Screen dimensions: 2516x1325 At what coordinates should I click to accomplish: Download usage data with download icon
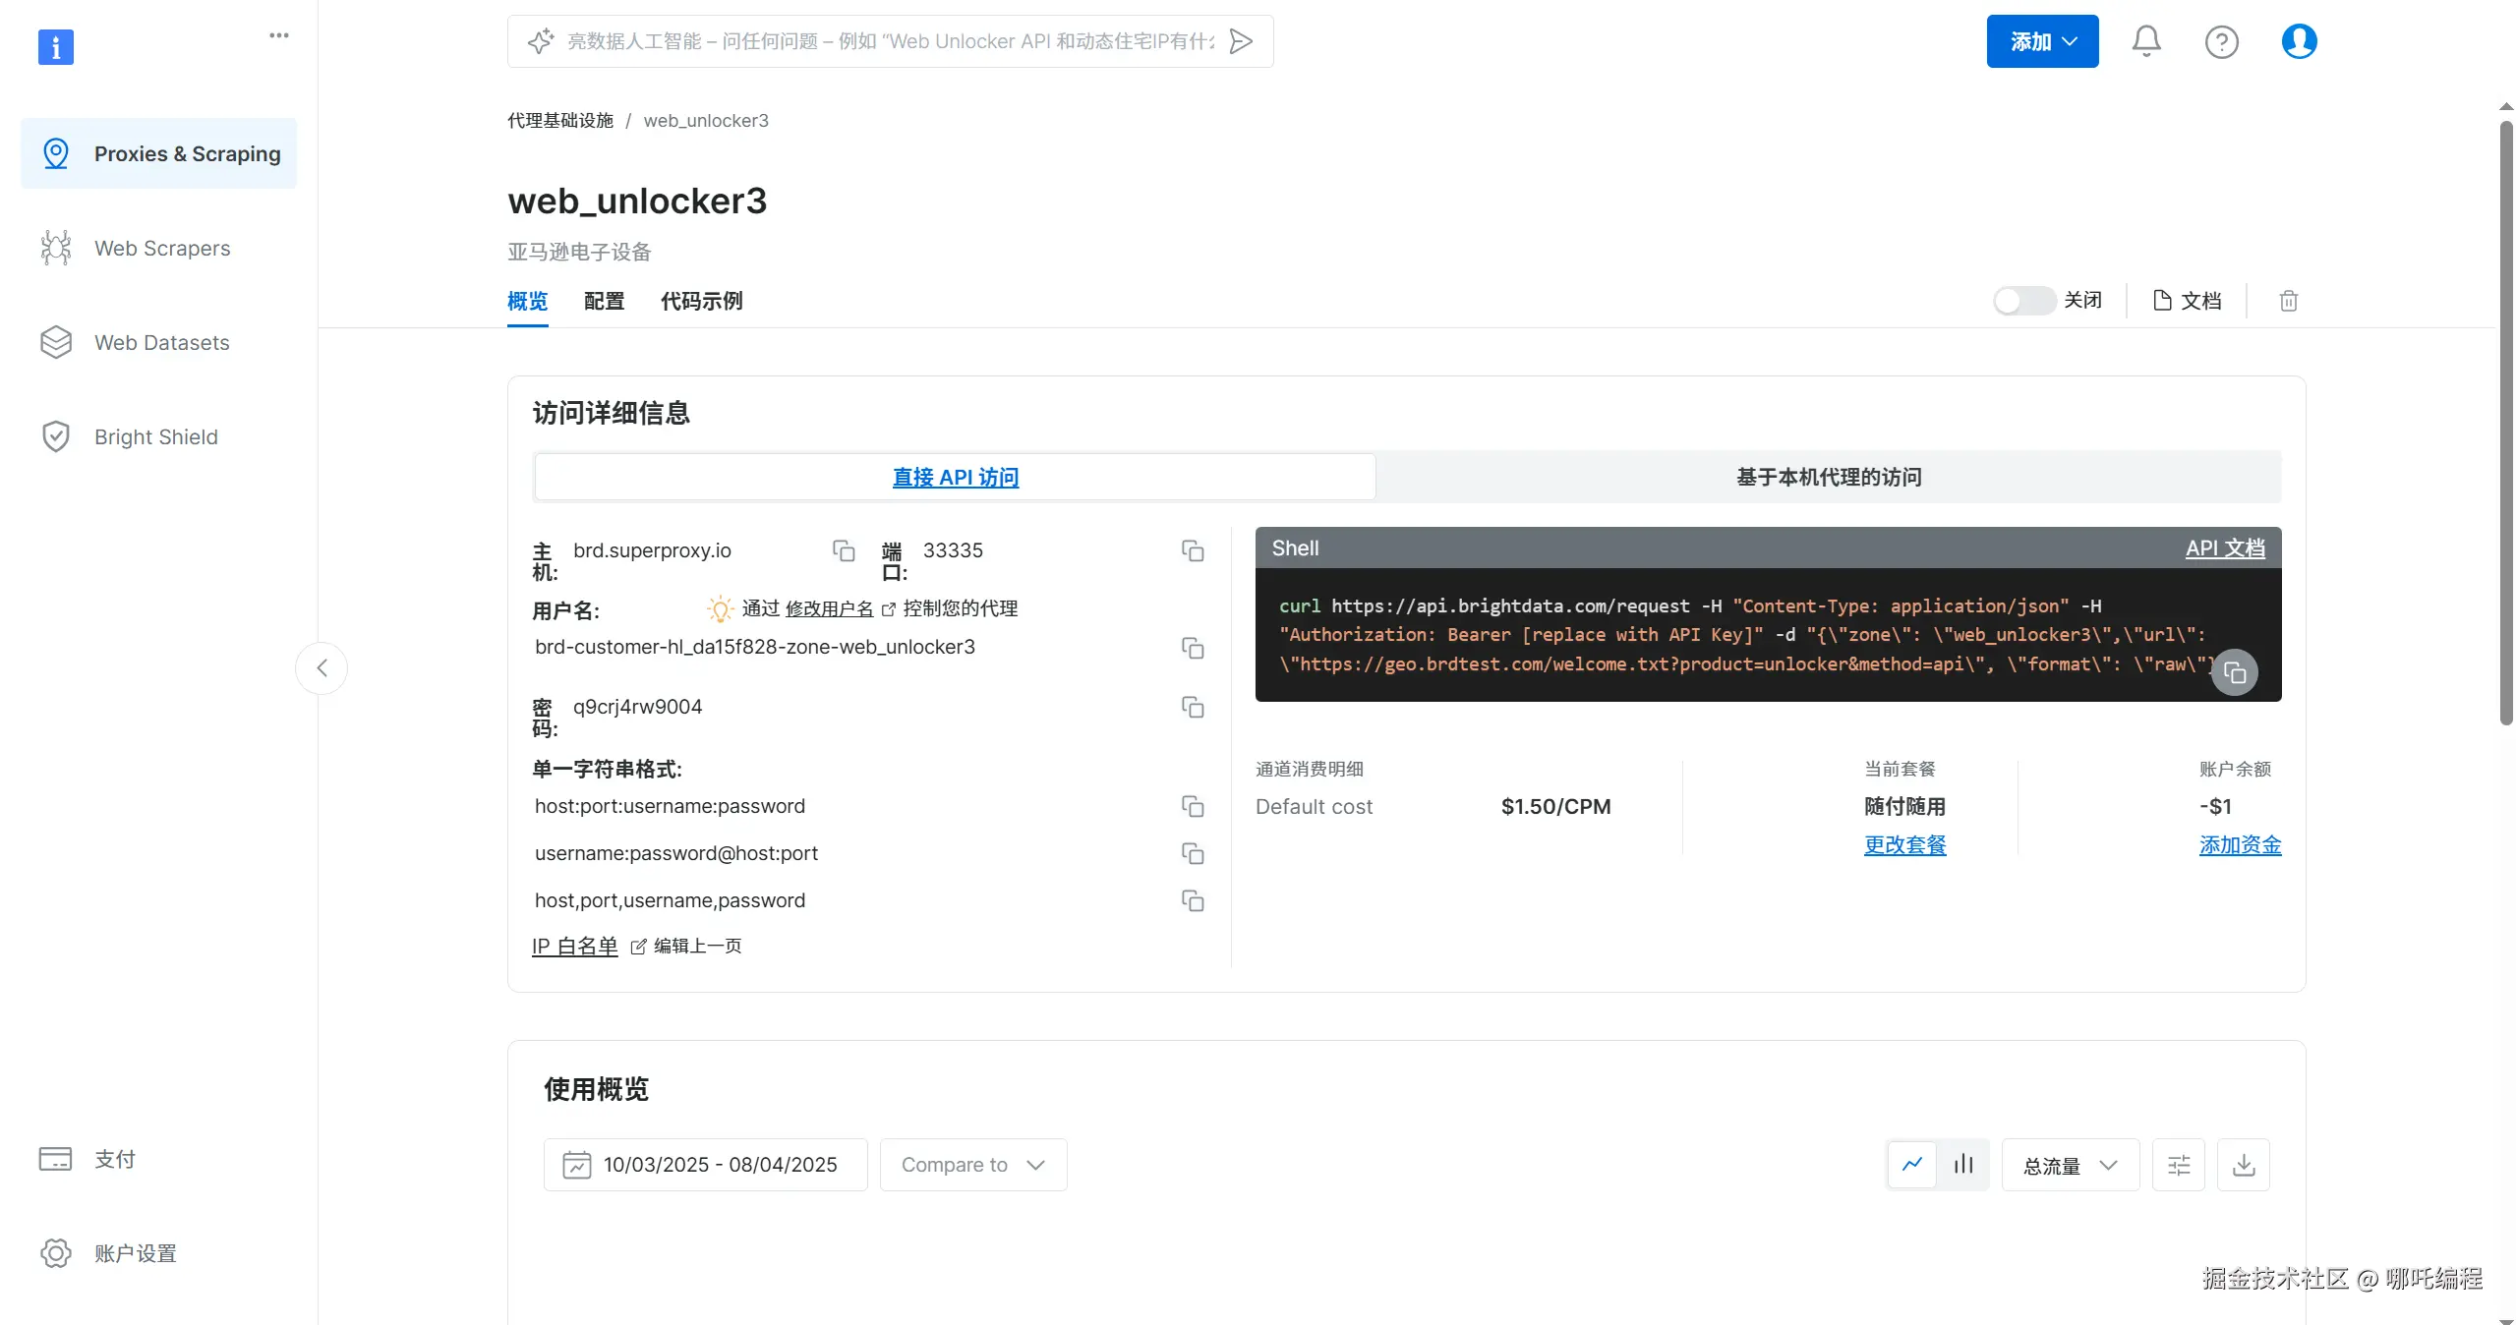[x=2243, y=1165]
